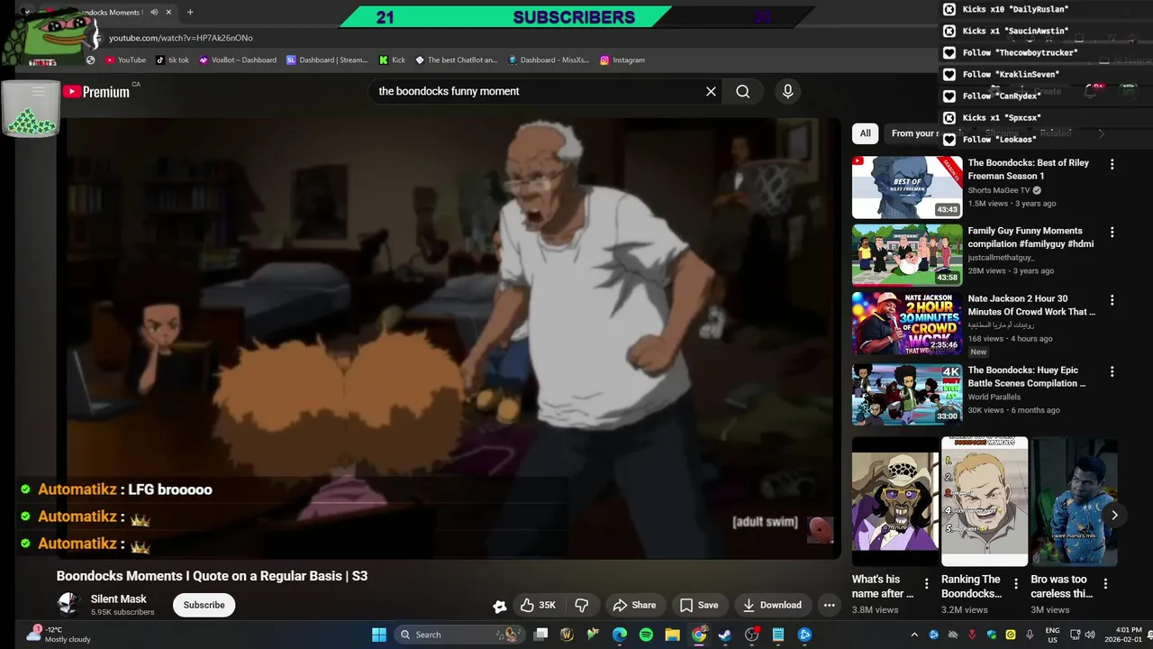
Task: Open the Spotify taskbar icon
Action: [646, 635]
